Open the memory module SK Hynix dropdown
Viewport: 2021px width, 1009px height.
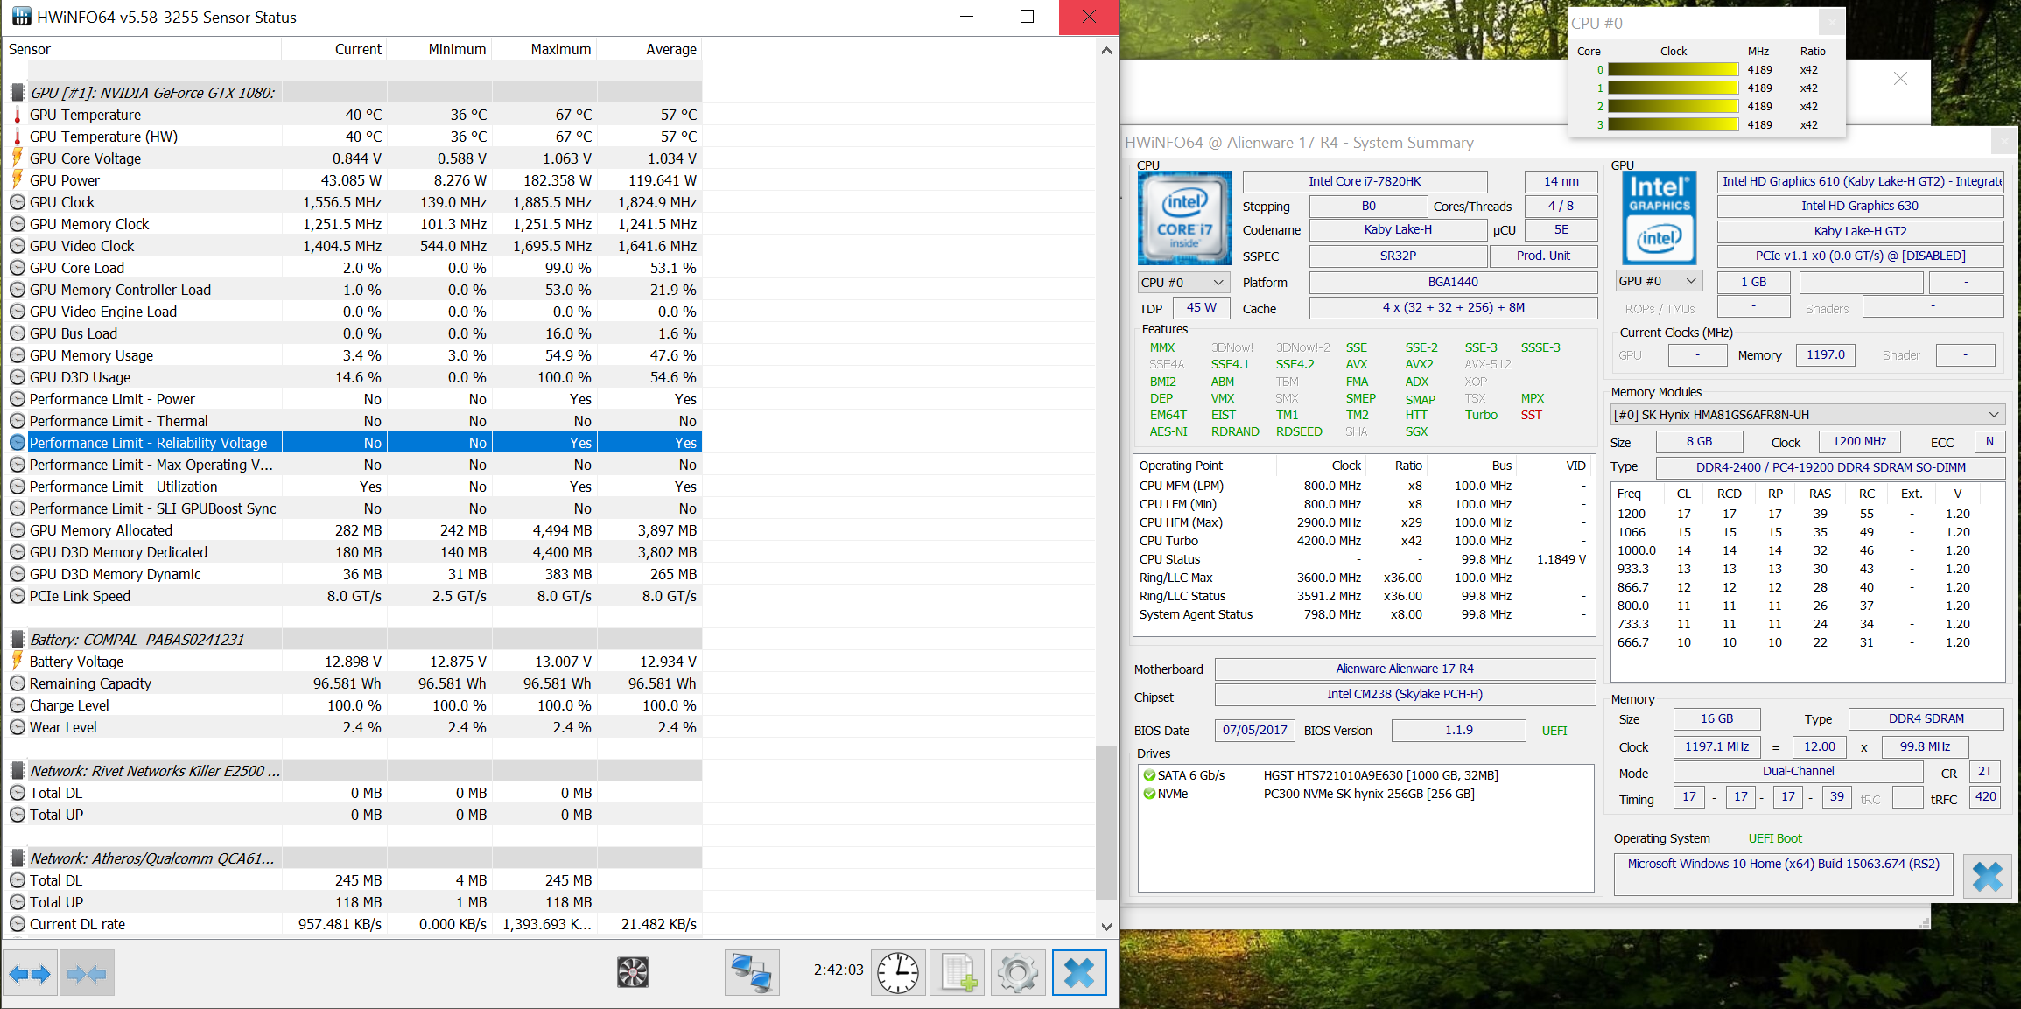tap(1807, 415)
